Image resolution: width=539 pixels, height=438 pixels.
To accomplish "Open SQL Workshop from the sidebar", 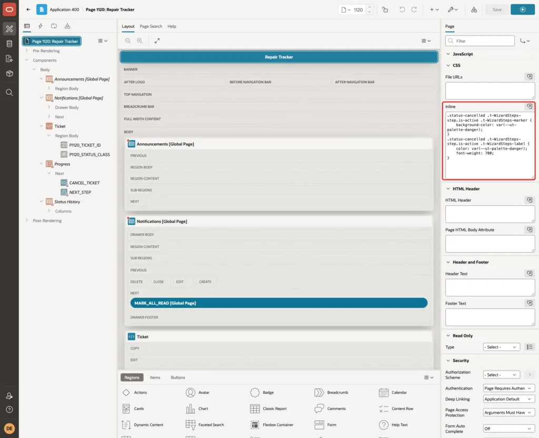I will click(9, 44).
